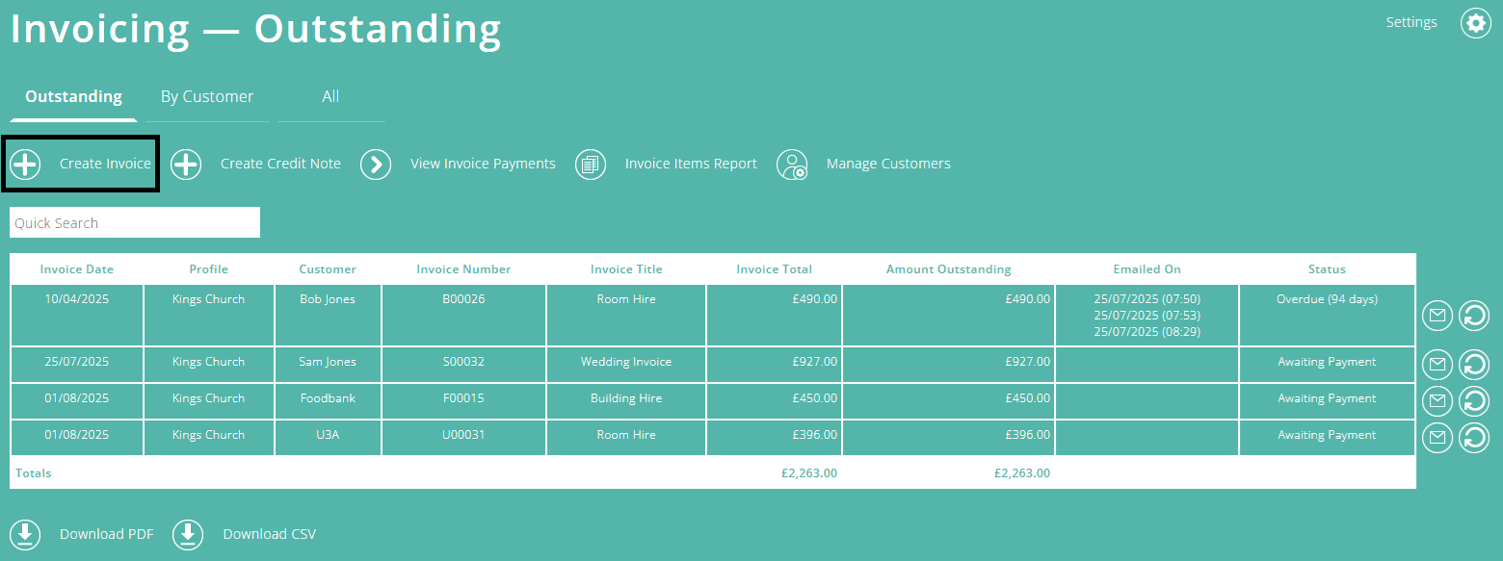Click the Create Invoice label

[105, 164]
